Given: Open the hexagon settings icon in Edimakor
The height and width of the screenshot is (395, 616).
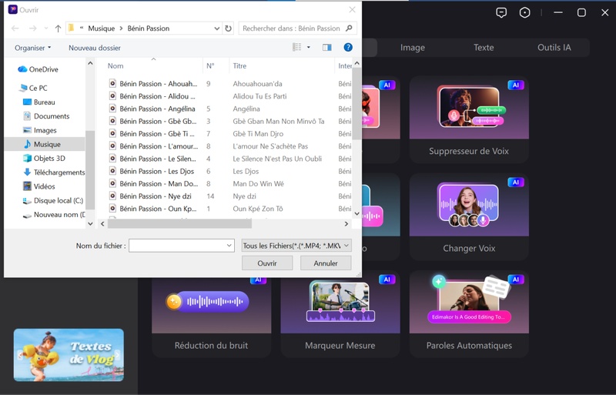Looking at the screenshot, I should [x=525, y=12].
